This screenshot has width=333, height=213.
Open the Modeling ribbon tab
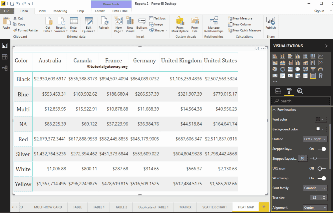tap(60, 11)
